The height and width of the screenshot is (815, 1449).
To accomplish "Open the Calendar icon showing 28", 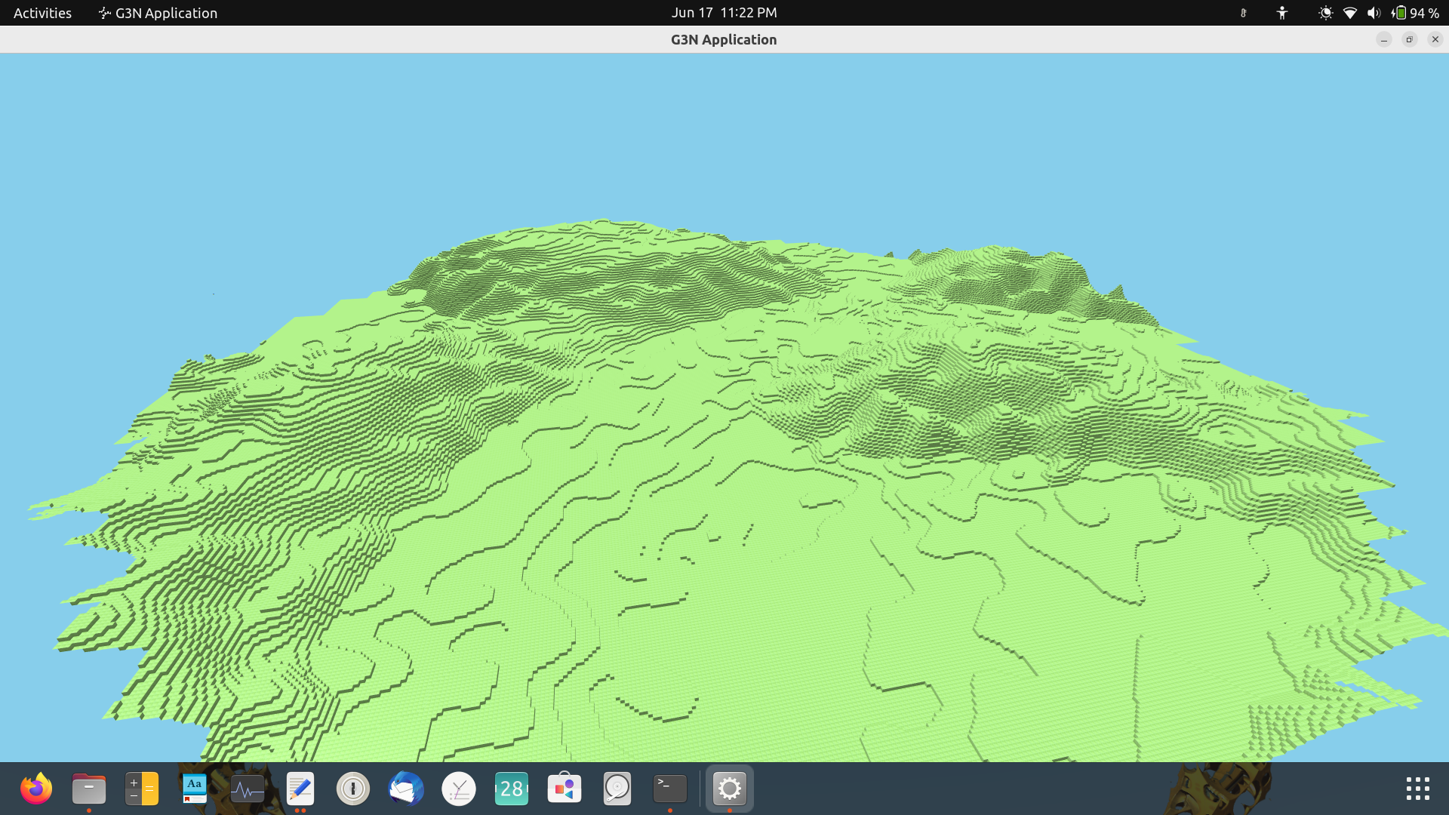I will point(512,789).
